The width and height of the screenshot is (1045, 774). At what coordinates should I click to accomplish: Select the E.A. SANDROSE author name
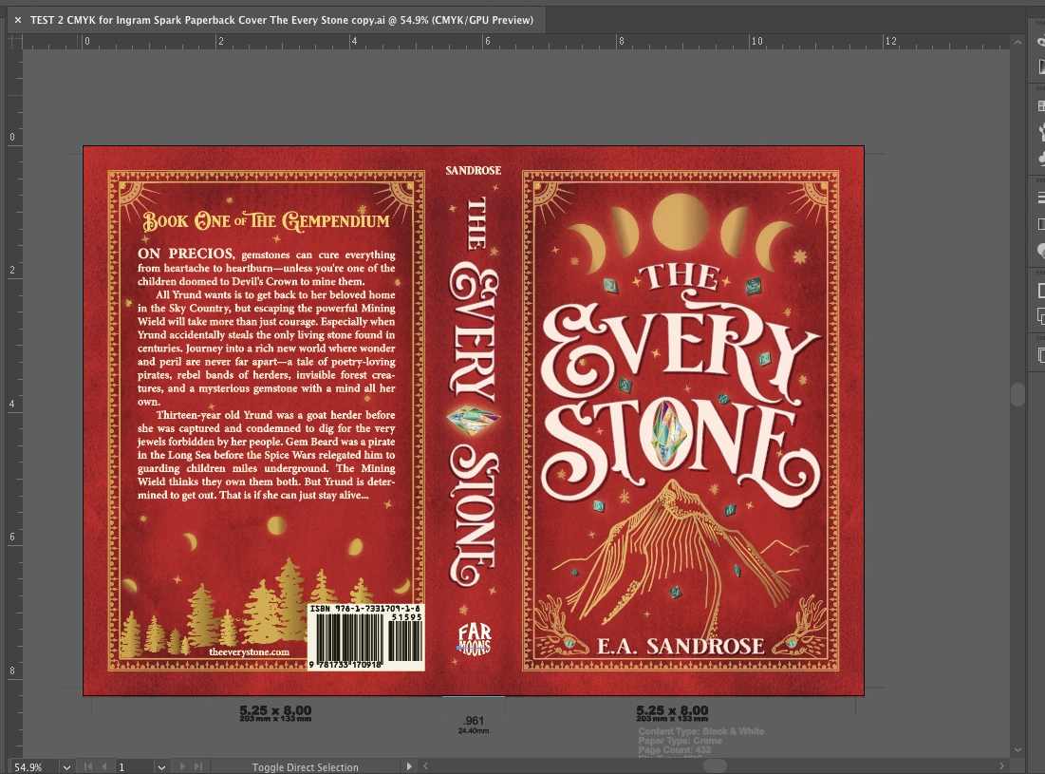[681, 646]
